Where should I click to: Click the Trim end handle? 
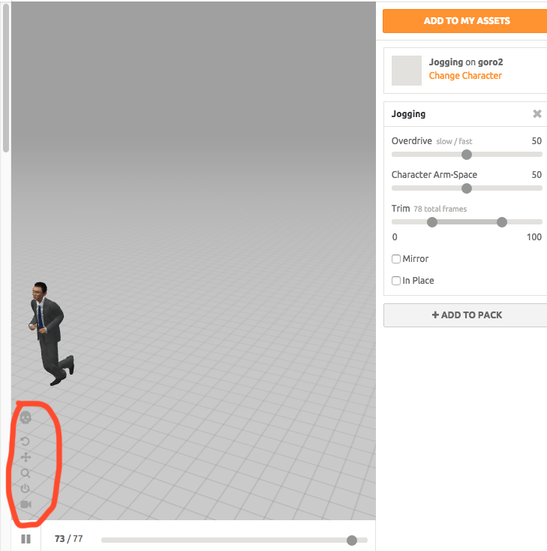click(502, 222)
